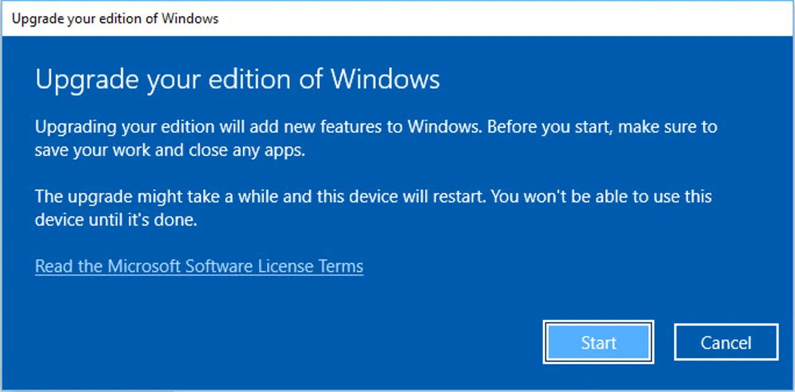Viewport: 795px width, 392px height.
Task: Click 'Upgrade your edition of Windows' title text
Action: (115, 18)
